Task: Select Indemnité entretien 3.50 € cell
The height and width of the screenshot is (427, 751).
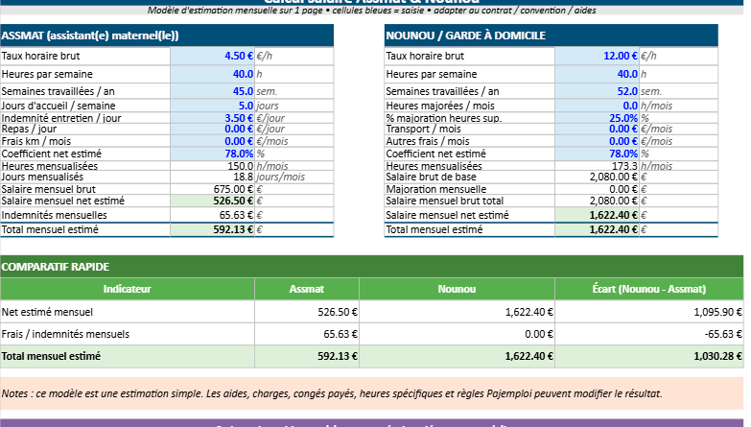Action: pyautogui.click(x=212, y=118)
